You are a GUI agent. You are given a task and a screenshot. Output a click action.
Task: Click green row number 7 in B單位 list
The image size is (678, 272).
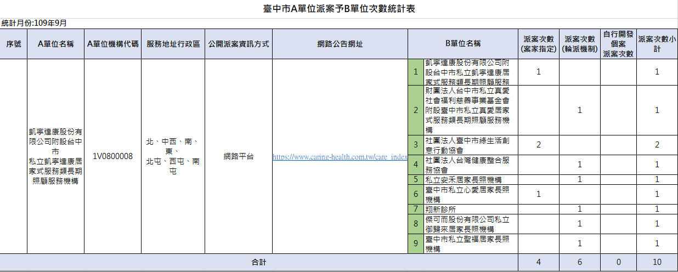(x=416, y=209)
